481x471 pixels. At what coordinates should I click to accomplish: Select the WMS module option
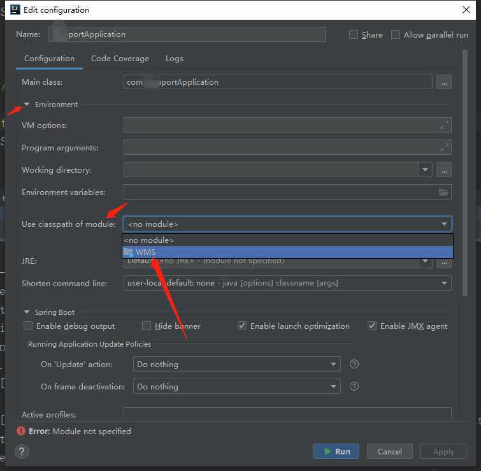(x=287, y=252)
